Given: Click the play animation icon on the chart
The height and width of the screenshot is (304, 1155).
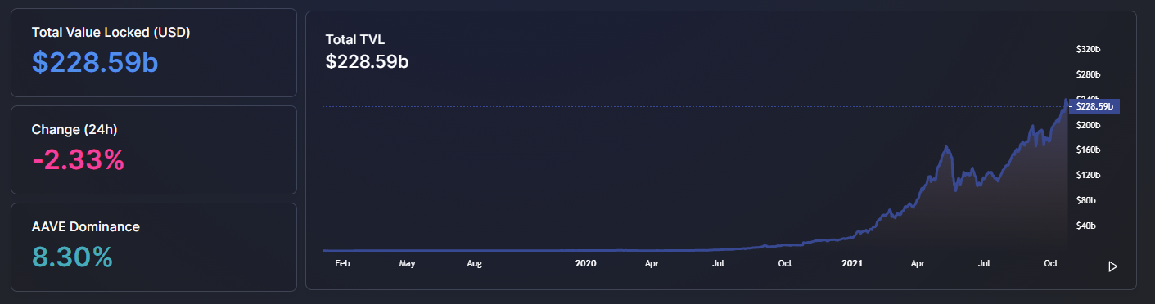Looking at the screenshot, I should click(x=1112, y=266).
